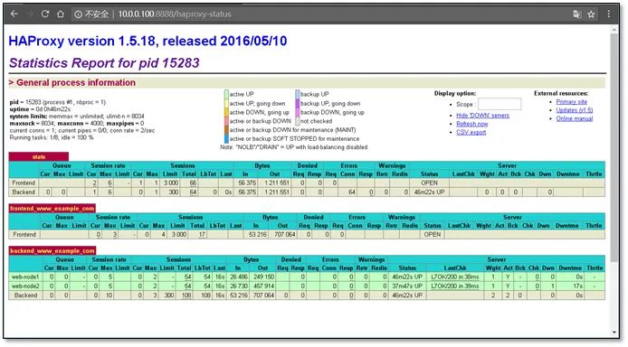Reload the page with the refresh icon
Viewport: 628px width, 347px height.
45,14
